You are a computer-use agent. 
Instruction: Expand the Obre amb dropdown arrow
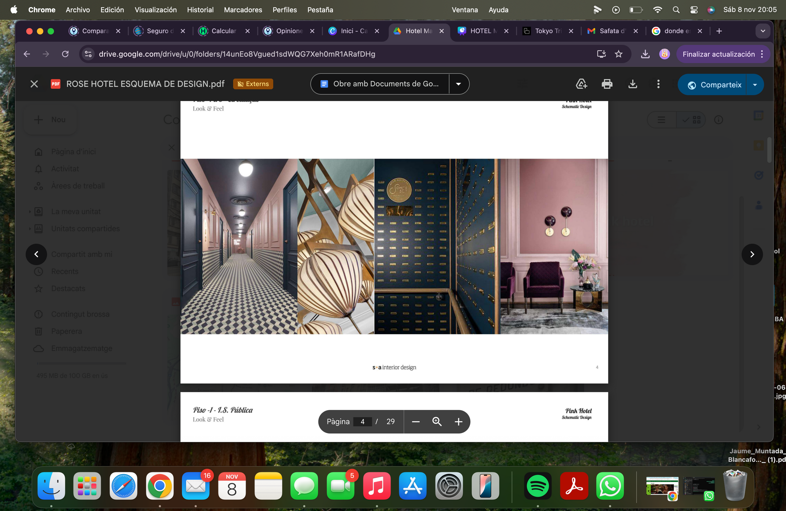458,84
